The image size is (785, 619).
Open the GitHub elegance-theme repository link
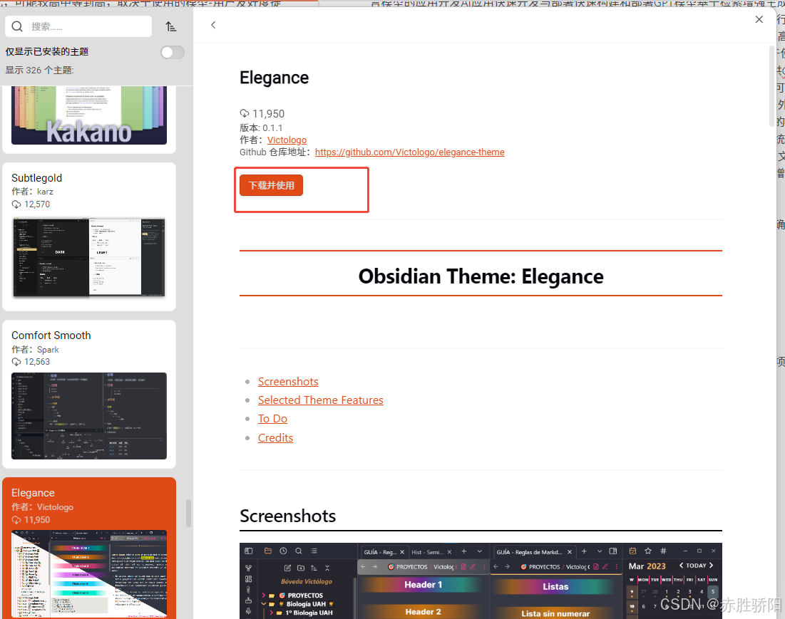coord(409,152)
